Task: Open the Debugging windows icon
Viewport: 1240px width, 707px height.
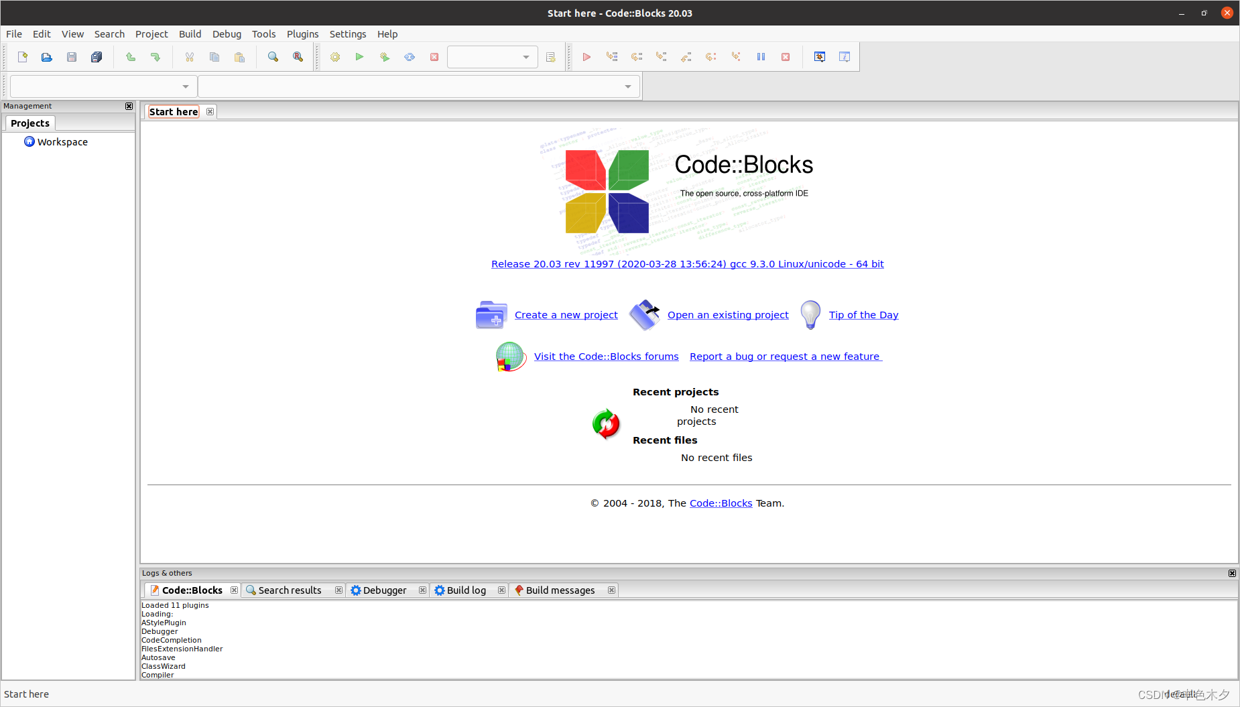Action: coord(820,57)
